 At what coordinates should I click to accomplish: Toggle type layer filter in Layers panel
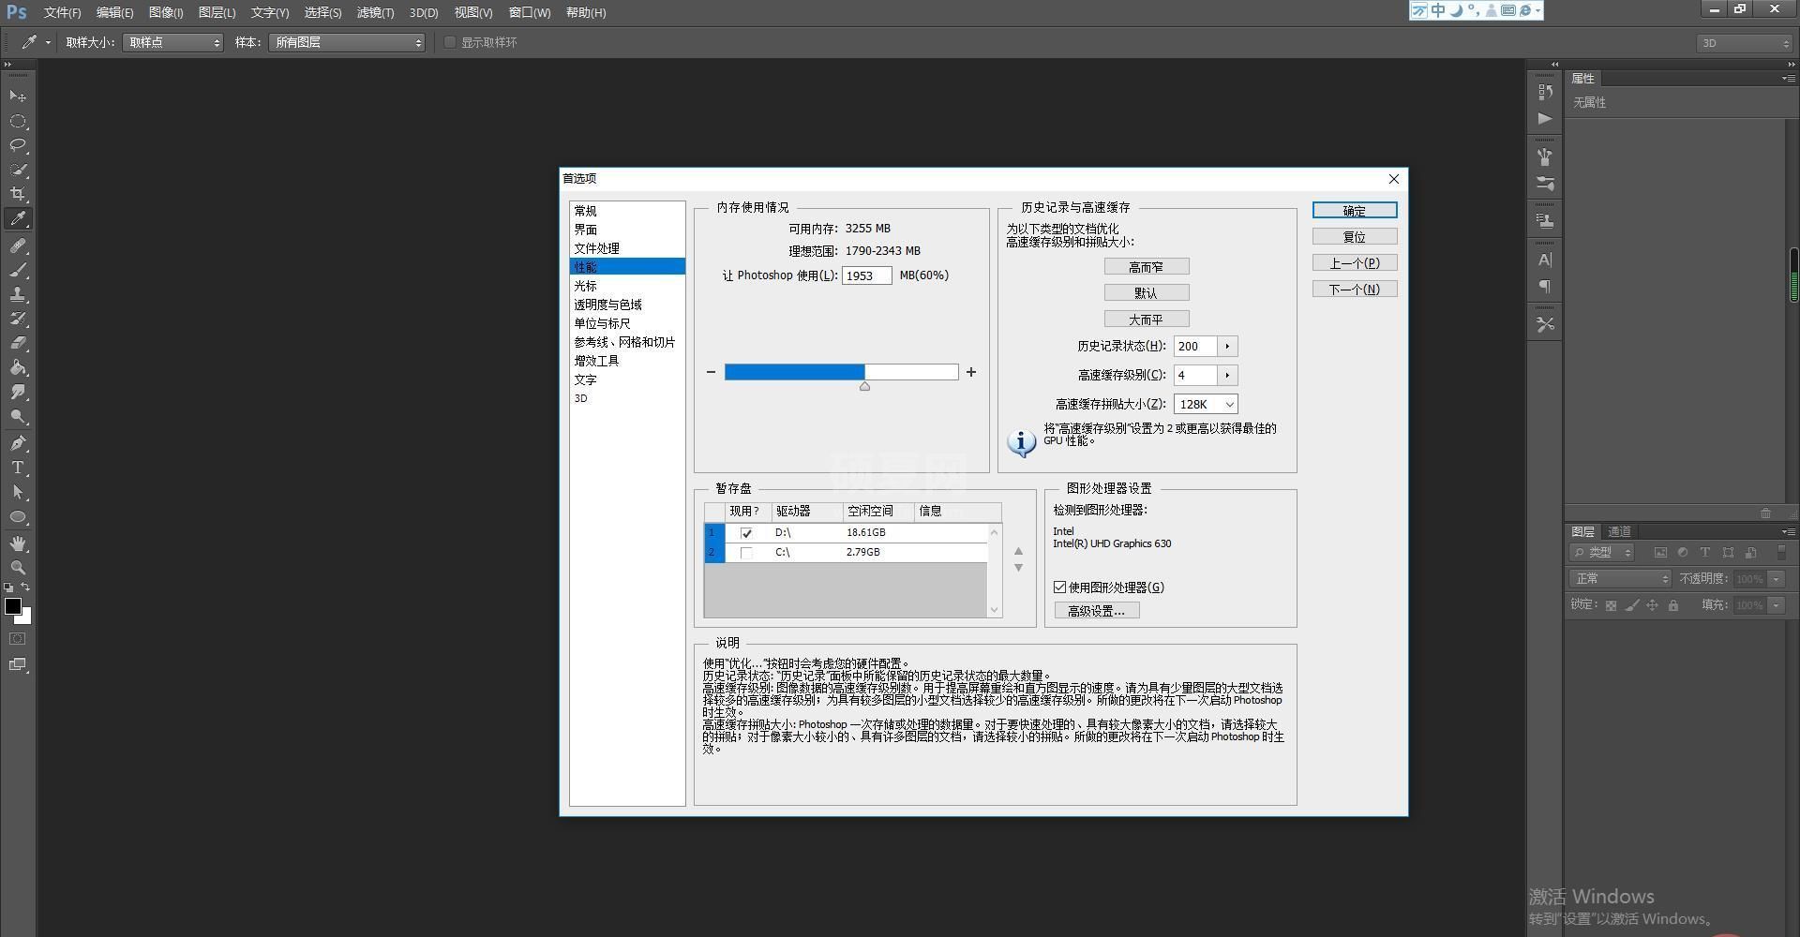[x=1705, y=553]
